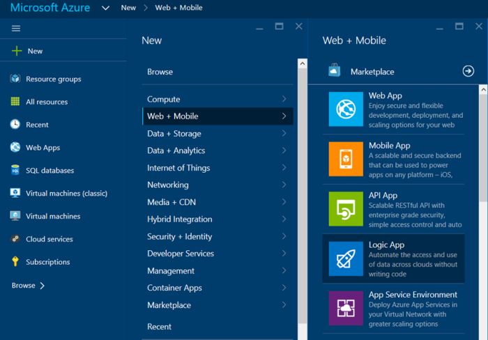Click the Logic App title text
The width and height of the screenshot is (488, 340).
pos(386,245)
